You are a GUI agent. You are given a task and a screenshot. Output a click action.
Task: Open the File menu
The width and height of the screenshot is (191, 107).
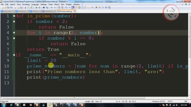[x=2, y=4]
